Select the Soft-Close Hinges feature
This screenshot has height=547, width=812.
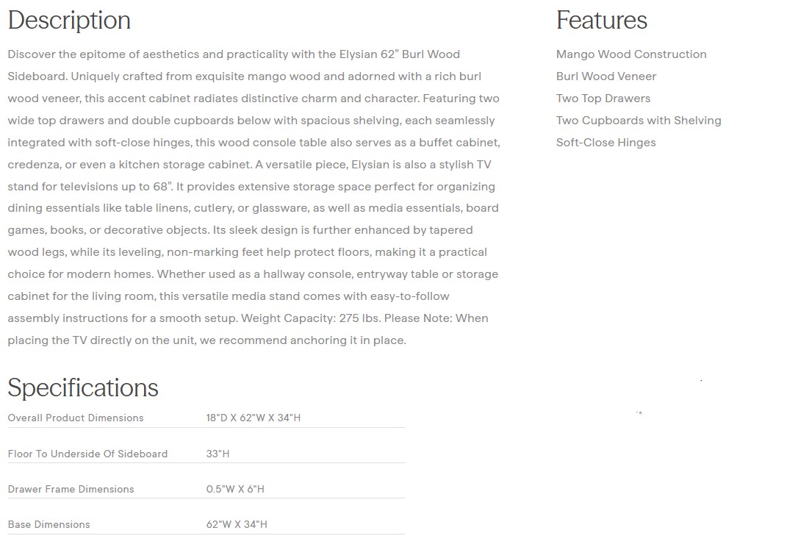point(606,143)
